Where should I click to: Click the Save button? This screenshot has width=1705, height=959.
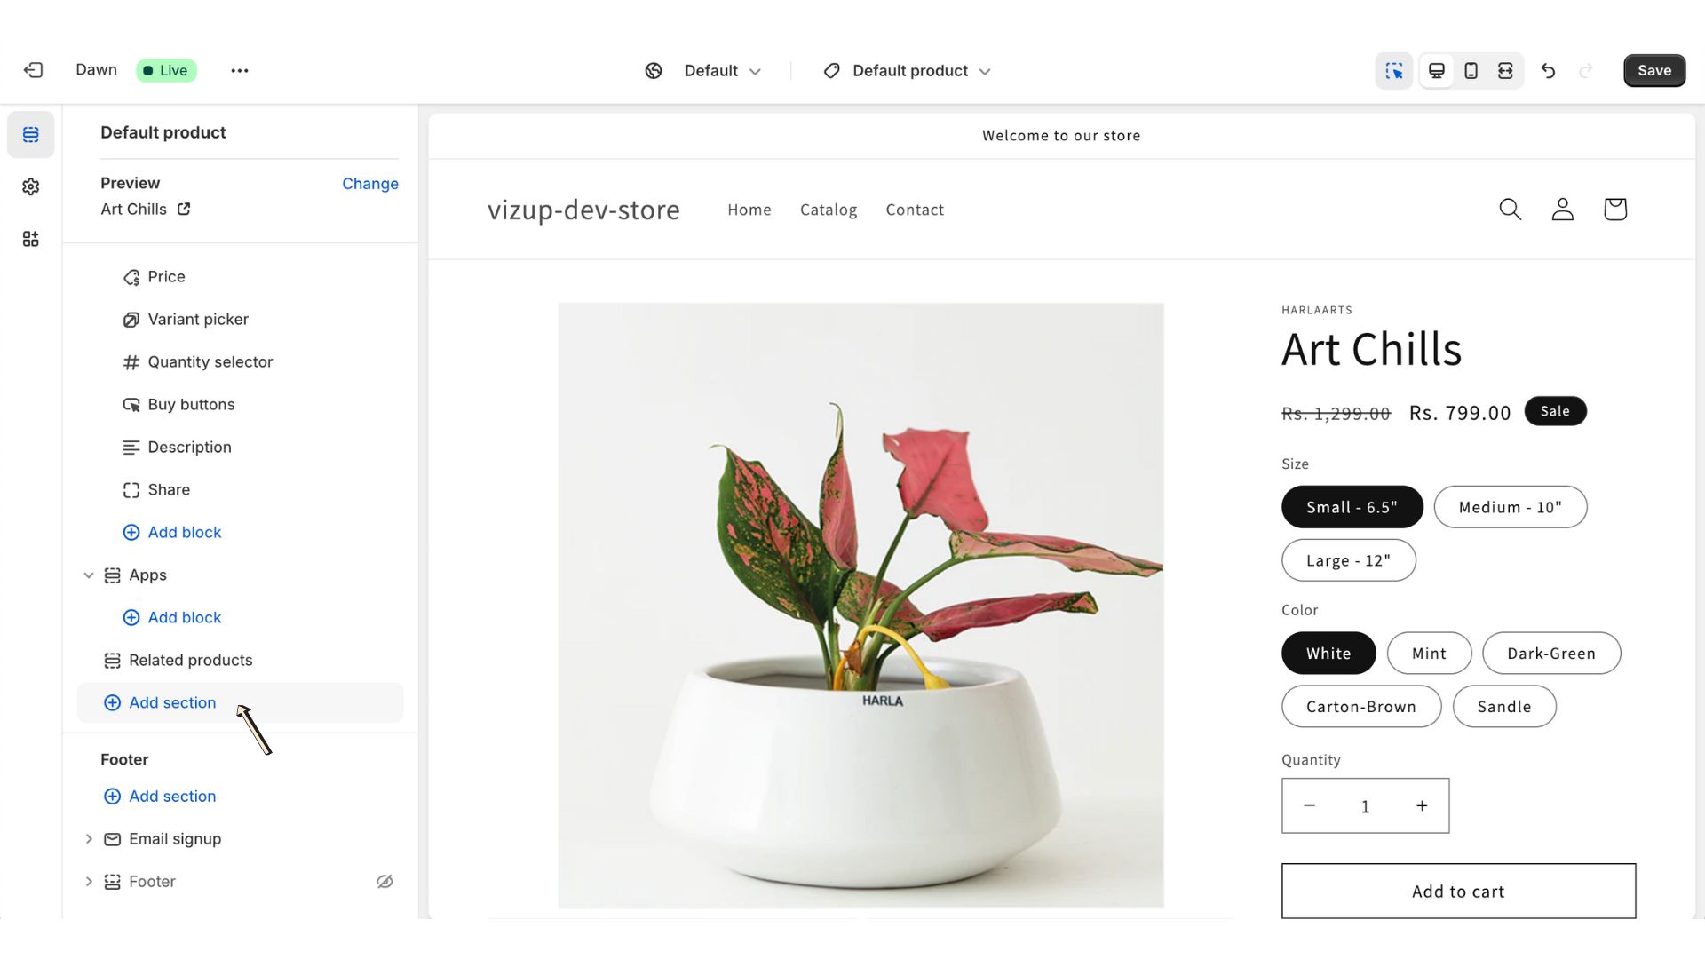pyautogui.click(x=1653, y=70)
